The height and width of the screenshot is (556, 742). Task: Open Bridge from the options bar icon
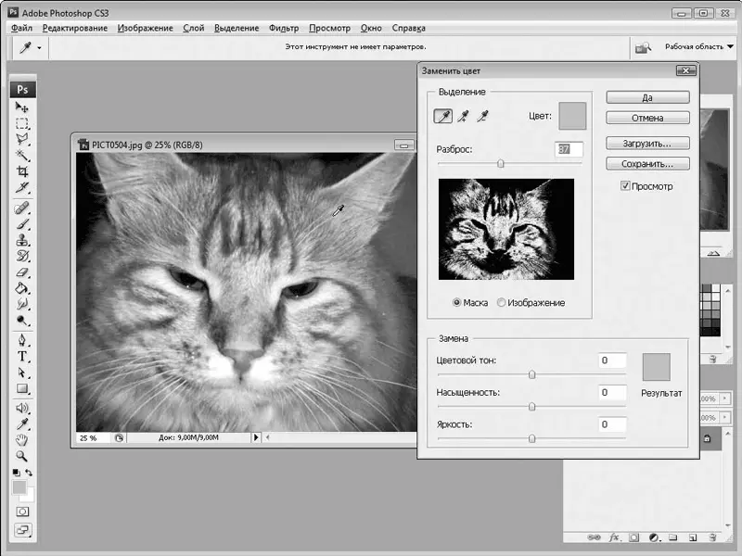[x=643, y=47]
